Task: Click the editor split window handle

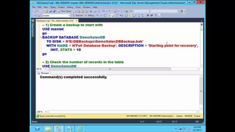Action: (x=202, y=25)
